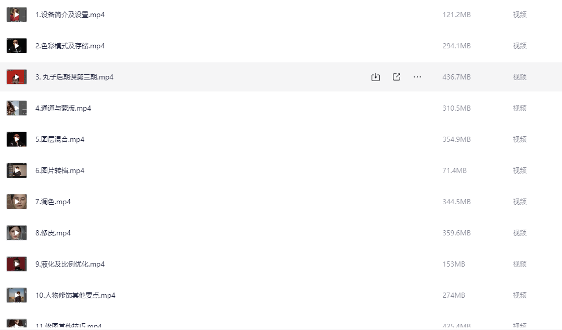Click the play icon on 9.液化及比例优化.mp4
Screen dimensions: 562x330
17,264
